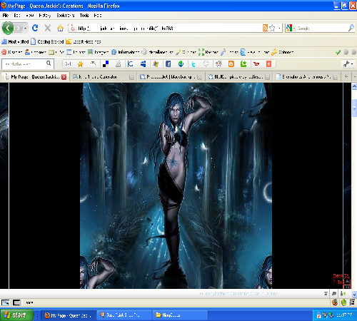
Task: Open the Bookmarks menu
Action: click(x=66, y=16)
